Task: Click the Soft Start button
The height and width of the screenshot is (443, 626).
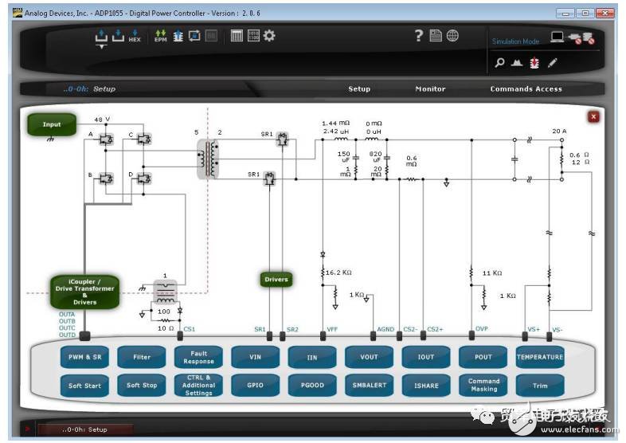Action: click(84, 386)
